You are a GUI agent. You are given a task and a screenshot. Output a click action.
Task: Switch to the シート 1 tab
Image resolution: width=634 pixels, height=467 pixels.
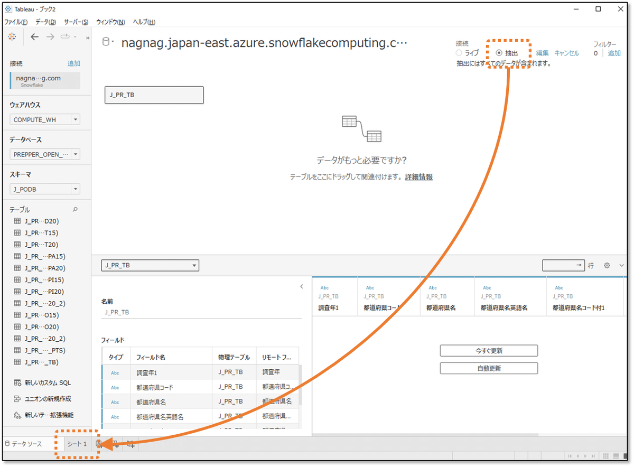point(77,444)
